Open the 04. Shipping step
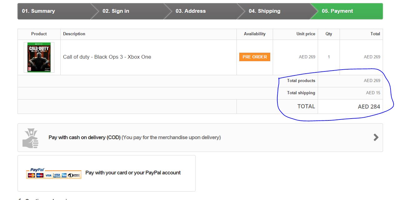Screen dimensions: 403x200 (x=264, y=11)
